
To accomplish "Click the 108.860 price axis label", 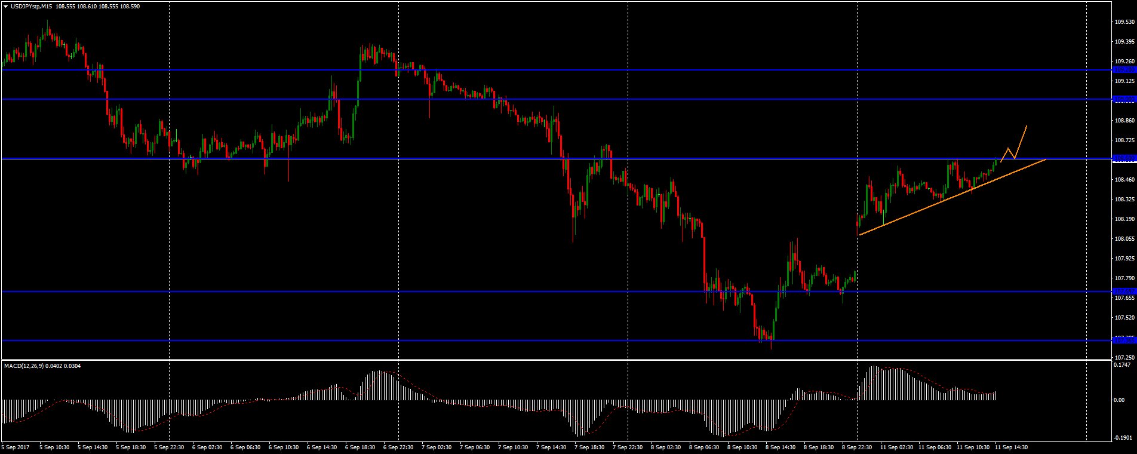I will tap(1124, 121).
